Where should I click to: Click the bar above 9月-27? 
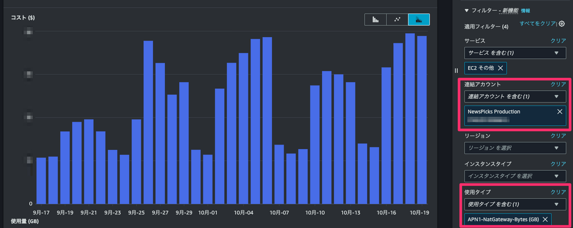[160, 133]
